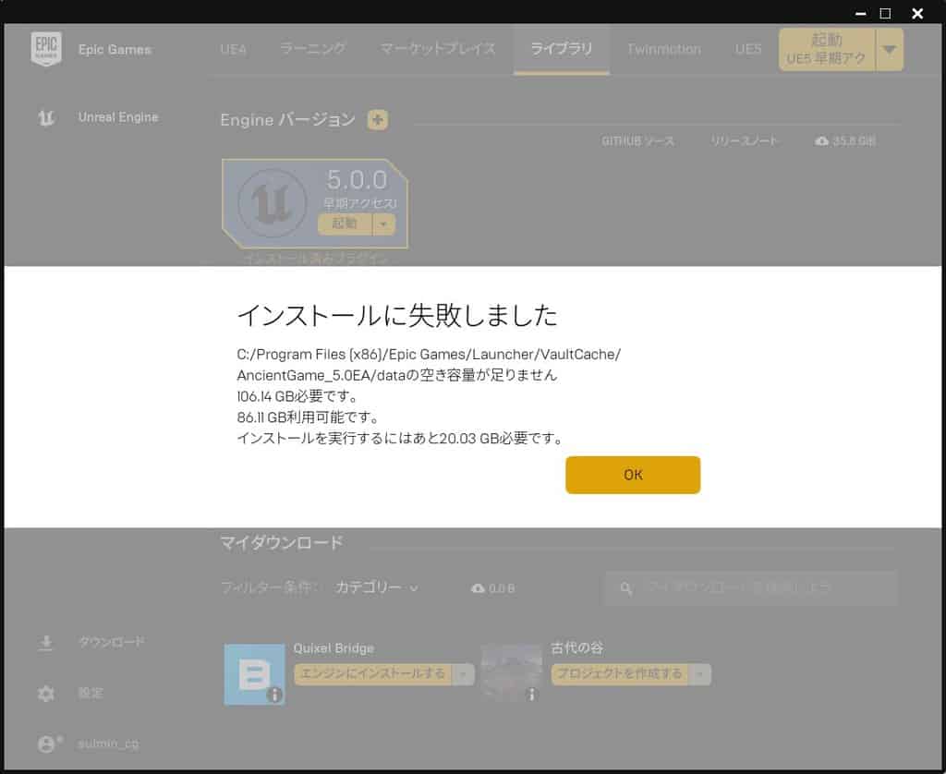Open the user account profile icon
This screenshot has width=946, height=774.
point(47,744)
